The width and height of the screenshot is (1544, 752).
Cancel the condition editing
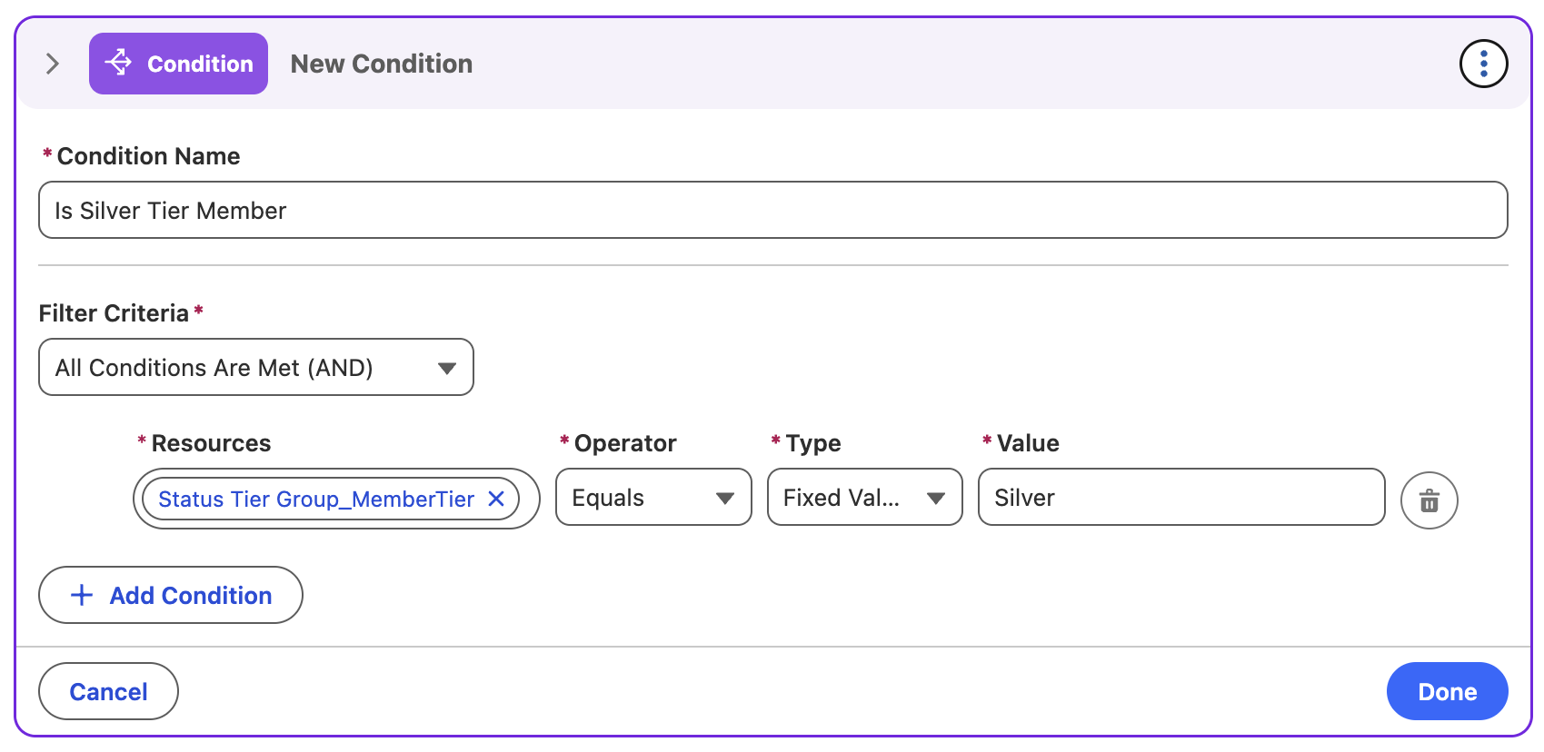coord(108,691)
